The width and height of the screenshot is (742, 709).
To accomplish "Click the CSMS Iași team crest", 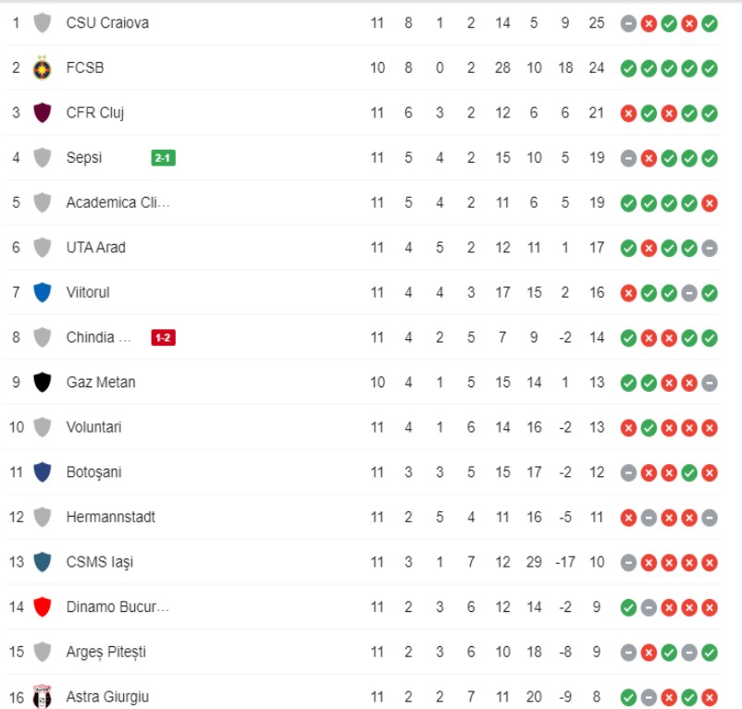I will tap(42, 561).
